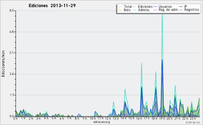The width and height of the screenshot is (203, 125).
Task: Click the 'Ediciones/min' y-axis label
Action: (x=3, y=64)
